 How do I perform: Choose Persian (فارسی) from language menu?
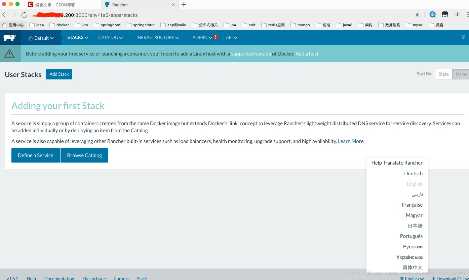(397, 194)
